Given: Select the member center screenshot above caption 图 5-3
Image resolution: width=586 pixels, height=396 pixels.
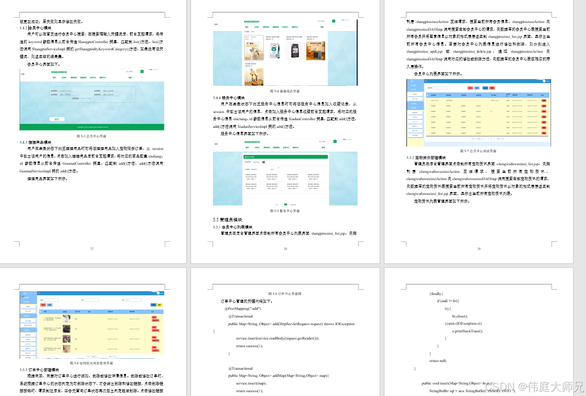Looking at the screenshot, I should (x=92, y=99).
